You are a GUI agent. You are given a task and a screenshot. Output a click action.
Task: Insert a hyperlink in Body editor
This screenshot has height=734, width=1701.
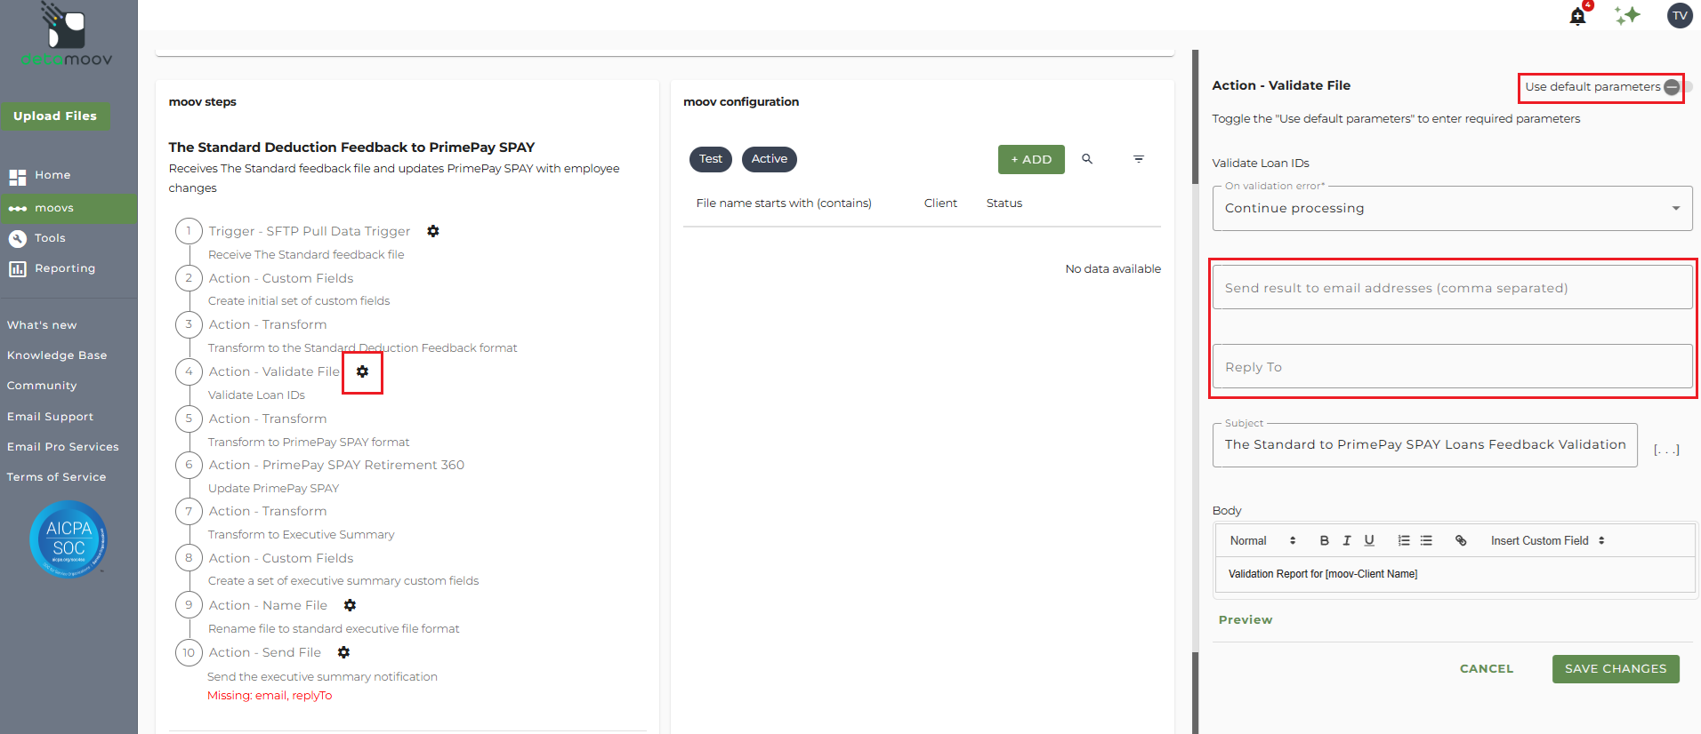click(x=1461, y=540)
